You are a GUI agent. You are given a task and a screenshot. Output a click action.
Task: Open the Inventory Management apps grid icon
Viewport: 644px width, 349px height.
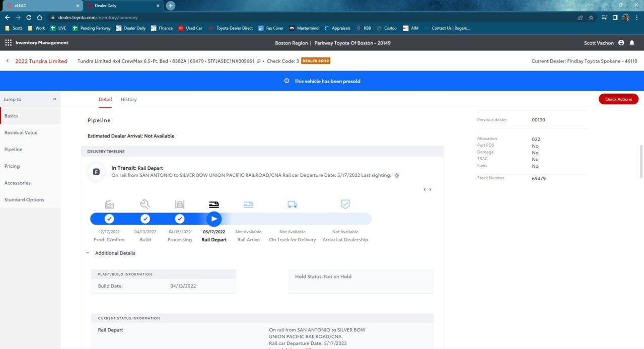8,43
